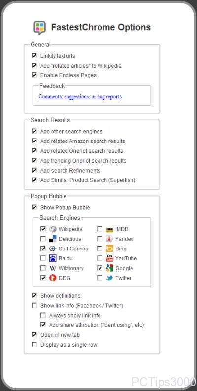Uncheck Linkify text urls

[x=34, y=56]
